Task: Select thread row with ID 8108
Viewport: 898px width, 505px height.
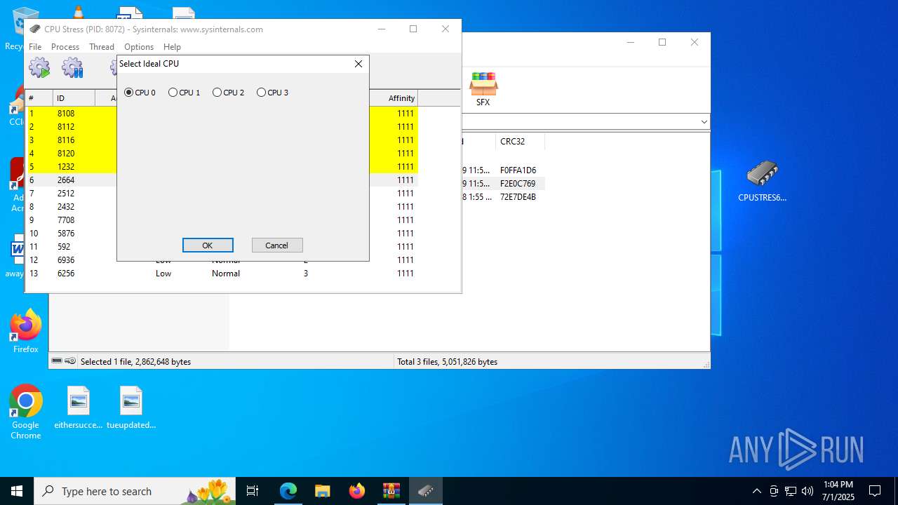Action: [222, 114]
